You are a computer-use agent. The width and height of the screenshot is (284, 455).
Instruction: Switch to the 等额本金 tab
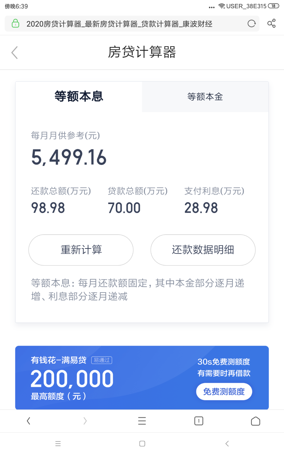click(205, 97)
